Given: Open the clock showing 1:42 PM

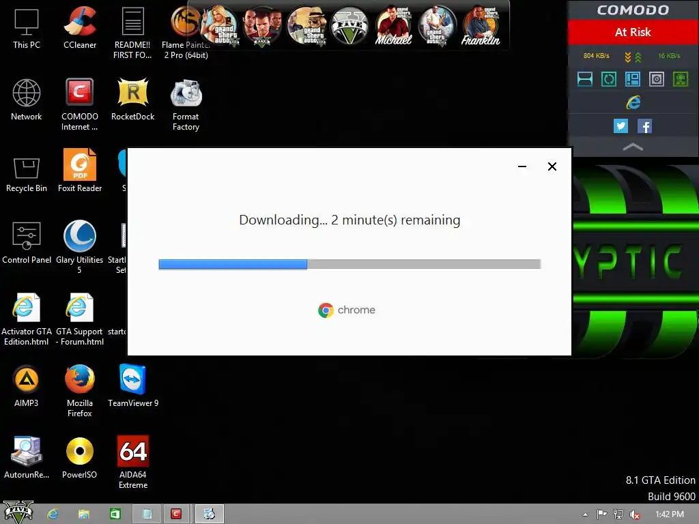Looking at the screenshot, I should [x=670, y=514].
